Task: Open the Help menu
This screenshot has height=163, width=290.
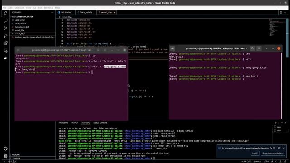Action: [58, 8]
